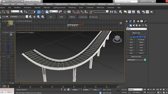Toggle the selection lock padlock icon
Screen dimensions: 168x94
click(x=65, y=90)
